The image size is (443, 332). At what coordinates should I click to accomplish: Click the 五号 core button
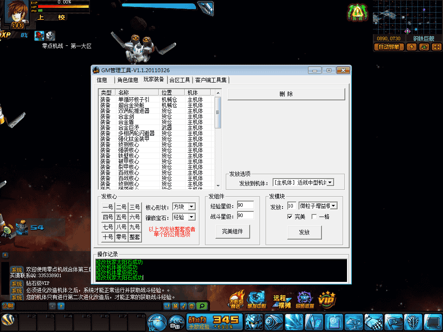point(121,217)
